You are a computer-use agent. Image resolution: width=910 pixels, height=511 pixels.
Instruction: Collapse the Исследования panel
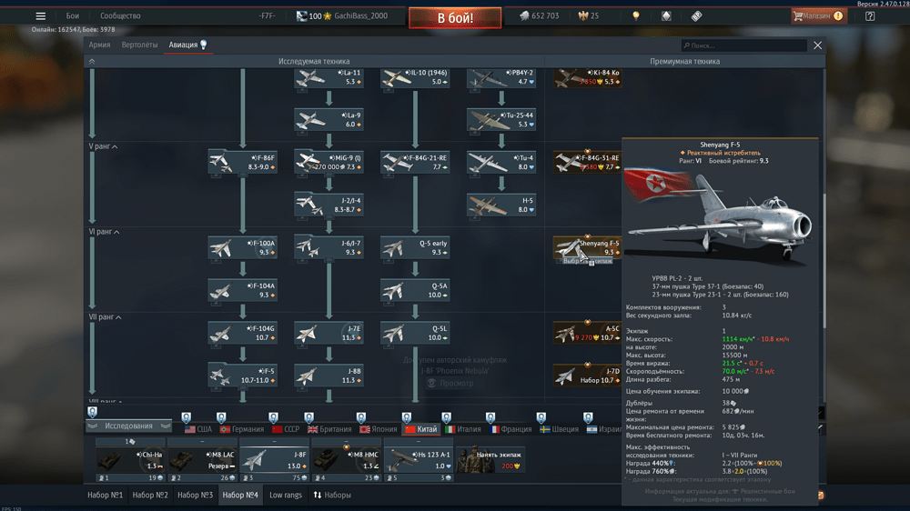pos(129,426)
